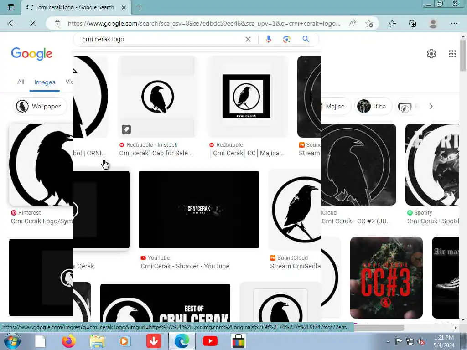Add this page to favorites star icon

click(x=369, y=23)
